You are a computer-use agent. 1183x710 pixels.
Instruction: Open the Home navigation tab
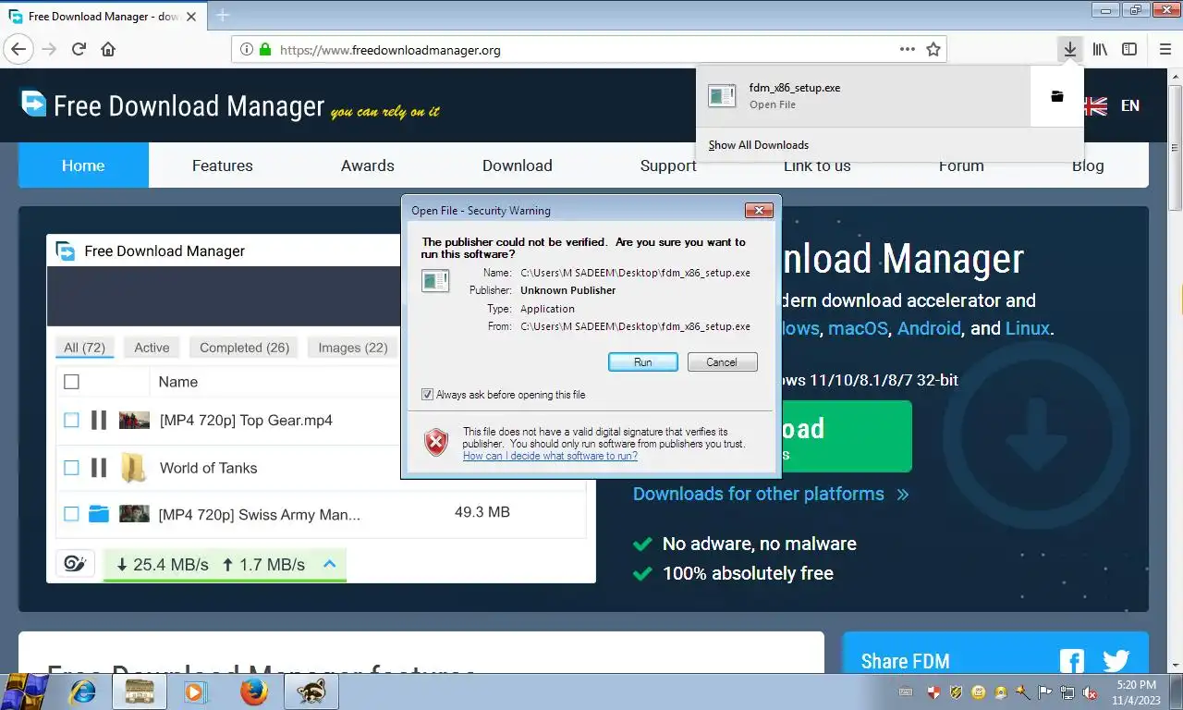[83, 165]
